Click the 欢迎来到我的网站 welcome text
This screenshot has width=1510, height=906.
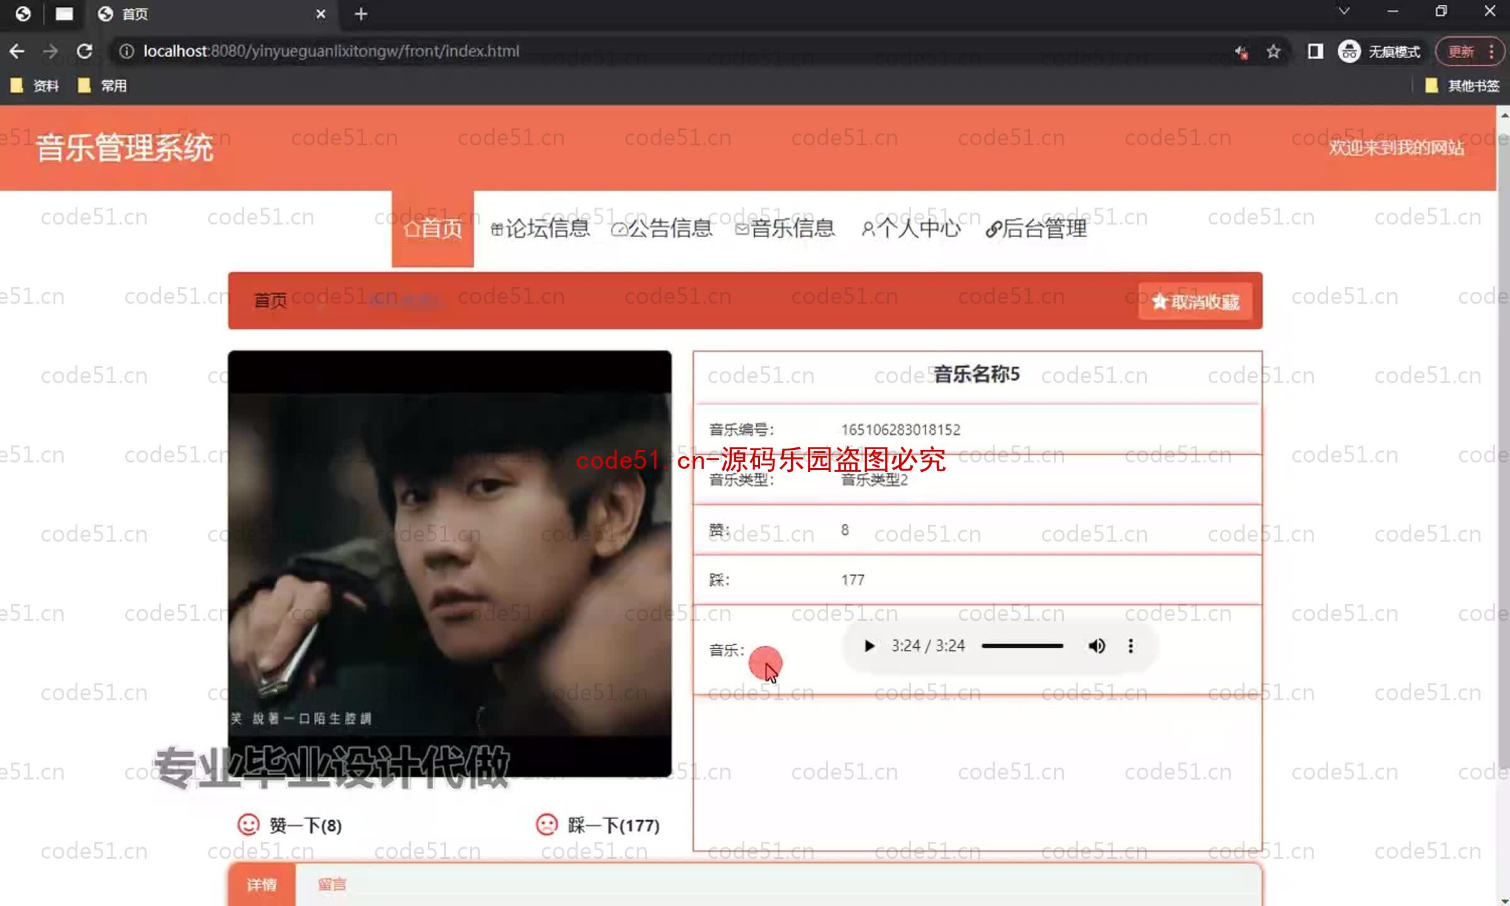1396,147
